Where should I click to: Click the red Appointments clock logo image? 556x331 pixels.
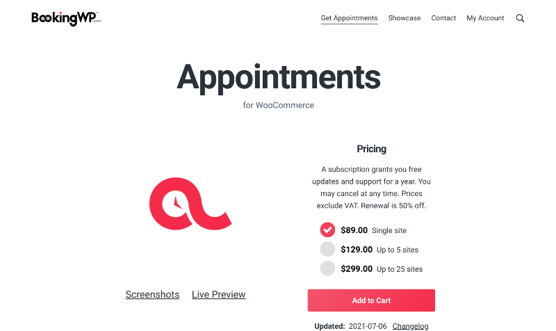click(x=190, y=204)
